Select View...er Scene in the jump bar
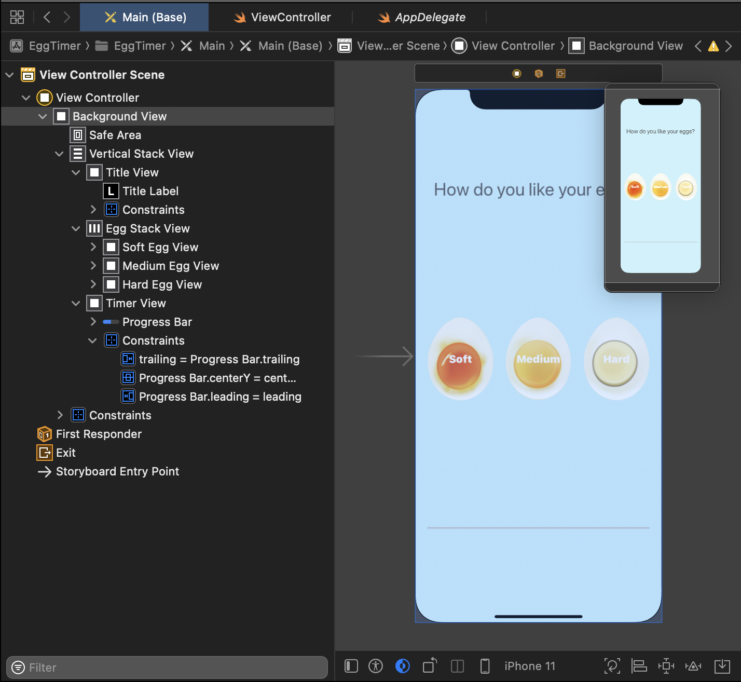The image size is (741, 682). (x=389, y=46)
